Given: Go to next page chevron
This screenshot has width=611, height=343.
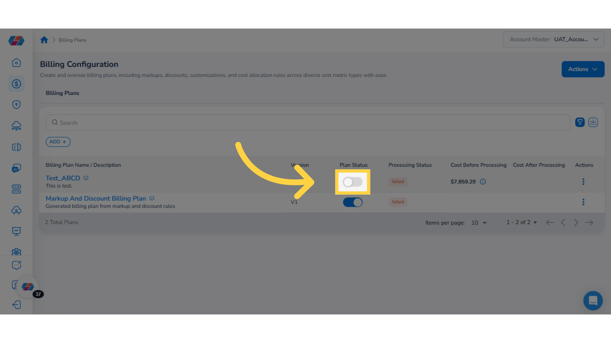Looking at the screenshot, I should (x=576, y=222).
